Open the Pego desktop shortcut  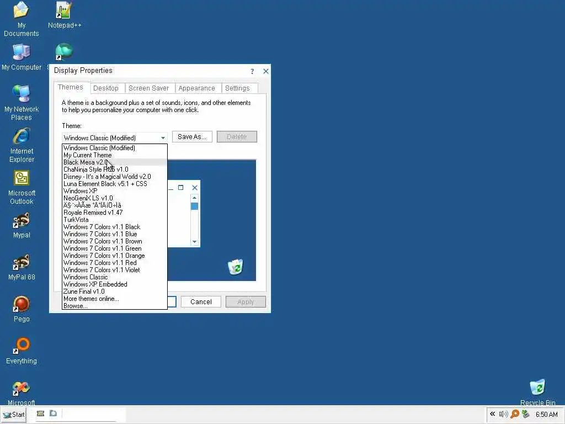pos(22,309)
